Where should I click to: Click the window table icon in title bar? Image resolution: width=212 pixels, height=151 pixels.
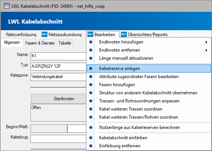(x=7, y=6)
